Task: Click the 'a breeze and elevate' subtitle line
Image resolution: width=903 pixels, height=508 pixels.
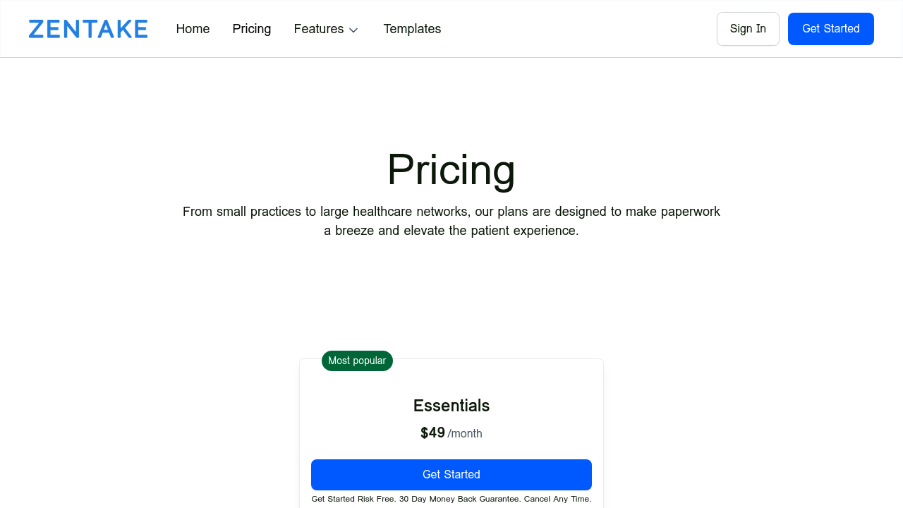Action: click(x=451, y=231)
